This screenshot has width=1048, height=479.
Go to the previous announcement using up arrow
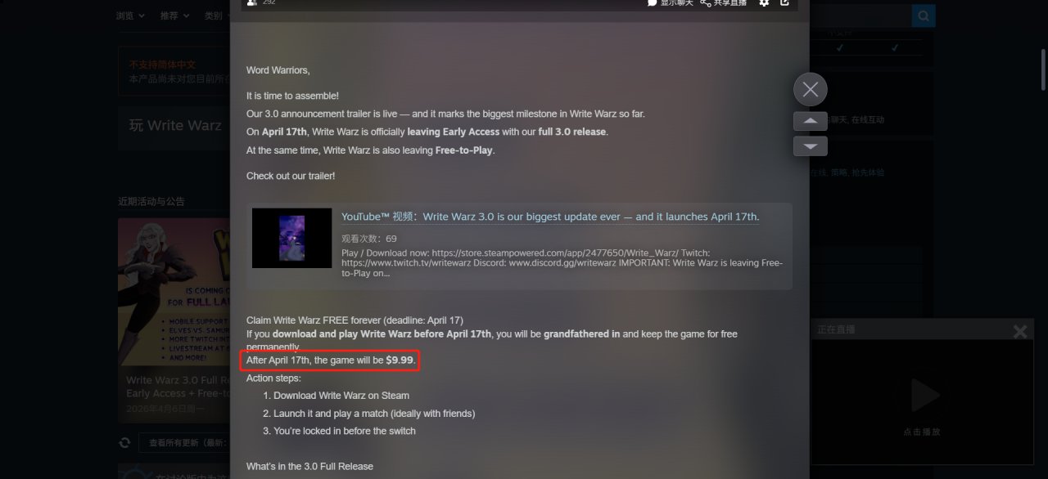[811, 121]
